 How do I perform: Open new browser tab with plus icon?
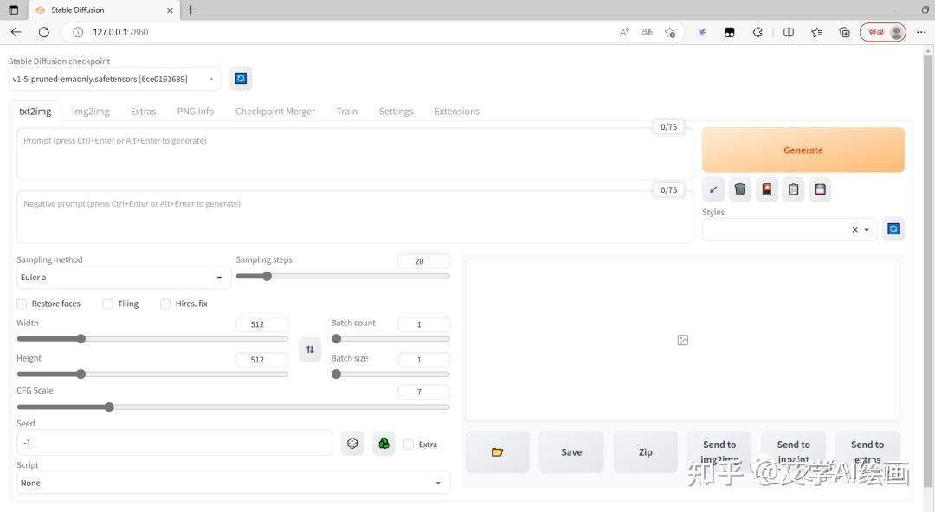(190, 10)
